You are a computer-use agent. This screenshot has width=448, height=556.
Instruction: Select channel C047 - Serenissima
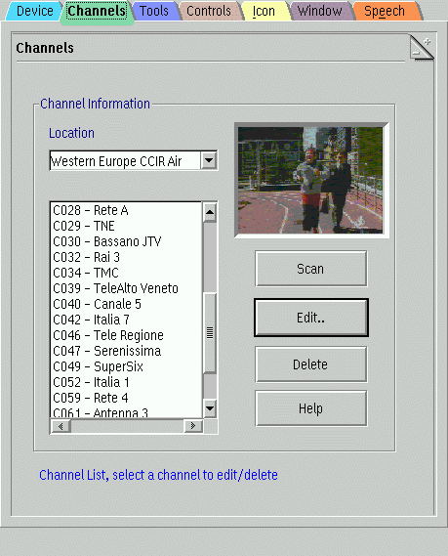point(127,351)
